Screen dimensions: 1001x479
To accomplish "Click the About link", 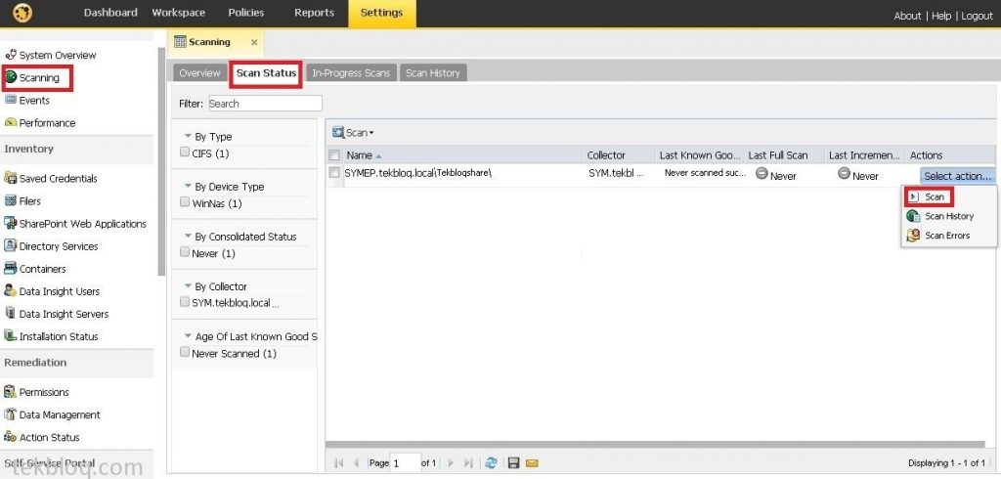I will coord(907,16).
